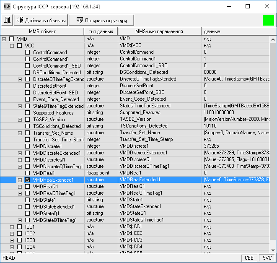
Task: Expand the VMDStateQTimeTag1 node
Action: click(20, 220)
